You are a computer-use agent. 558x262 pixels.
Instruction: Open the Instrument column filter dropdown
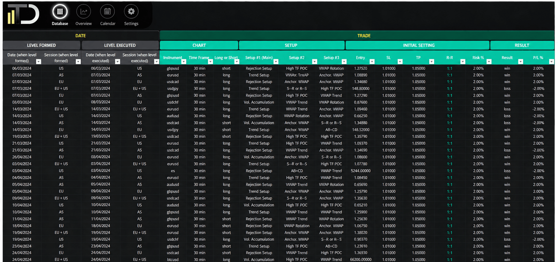184,62
